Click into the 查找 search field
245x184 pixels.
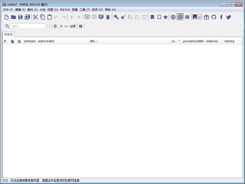27,26
